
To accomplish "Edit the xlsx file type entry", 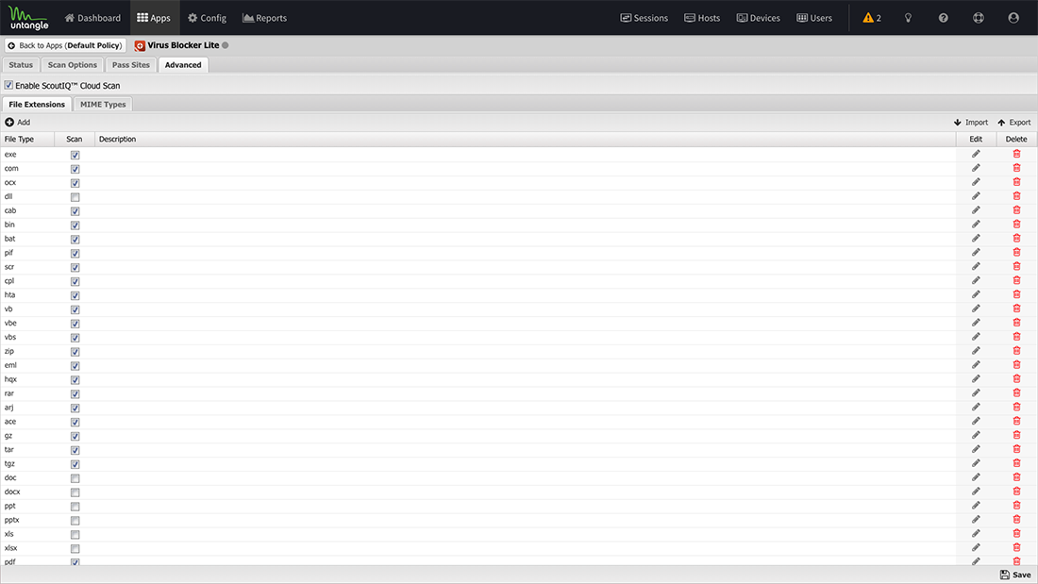I will pos(976,547).
